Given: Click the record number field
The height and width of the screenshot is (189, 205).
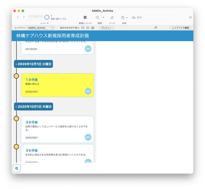Looking at the screenshot, I should (35, 16).
